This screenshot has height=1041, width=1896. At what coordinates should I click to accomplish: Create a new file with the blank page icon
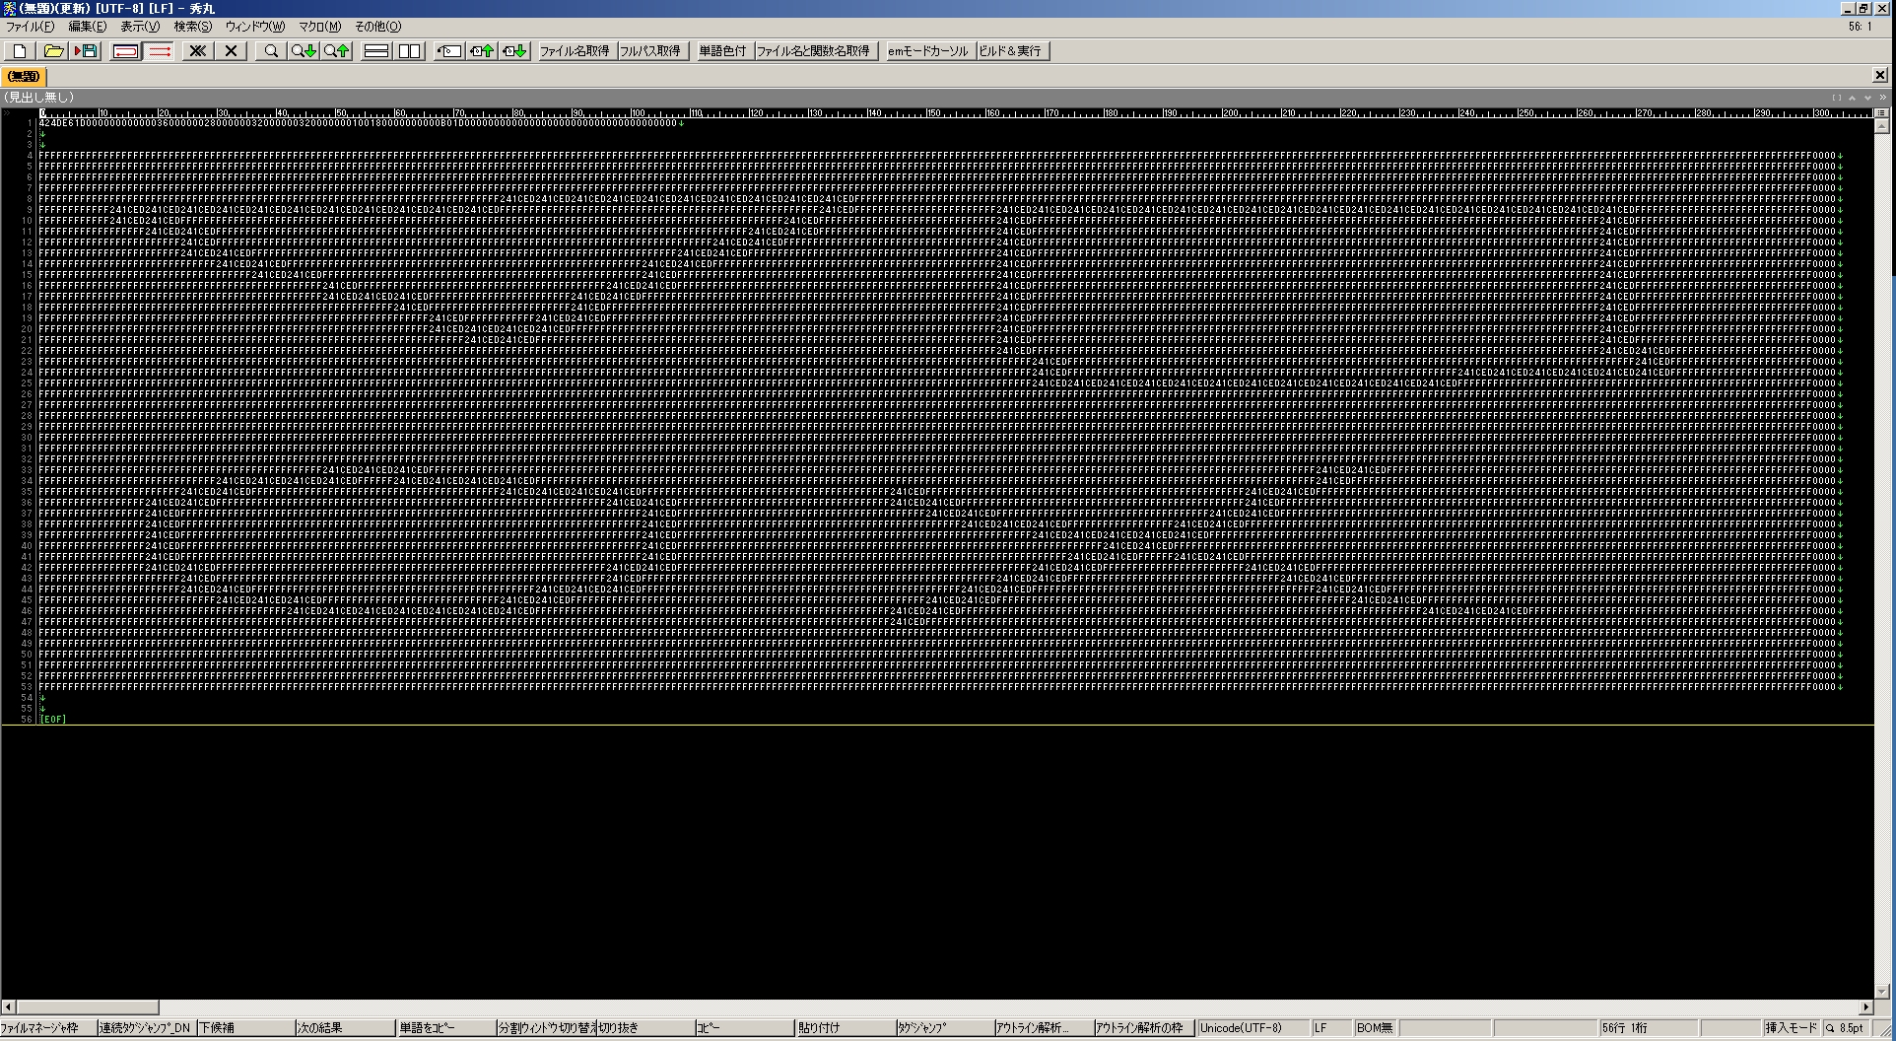click(x=21, y=51)
